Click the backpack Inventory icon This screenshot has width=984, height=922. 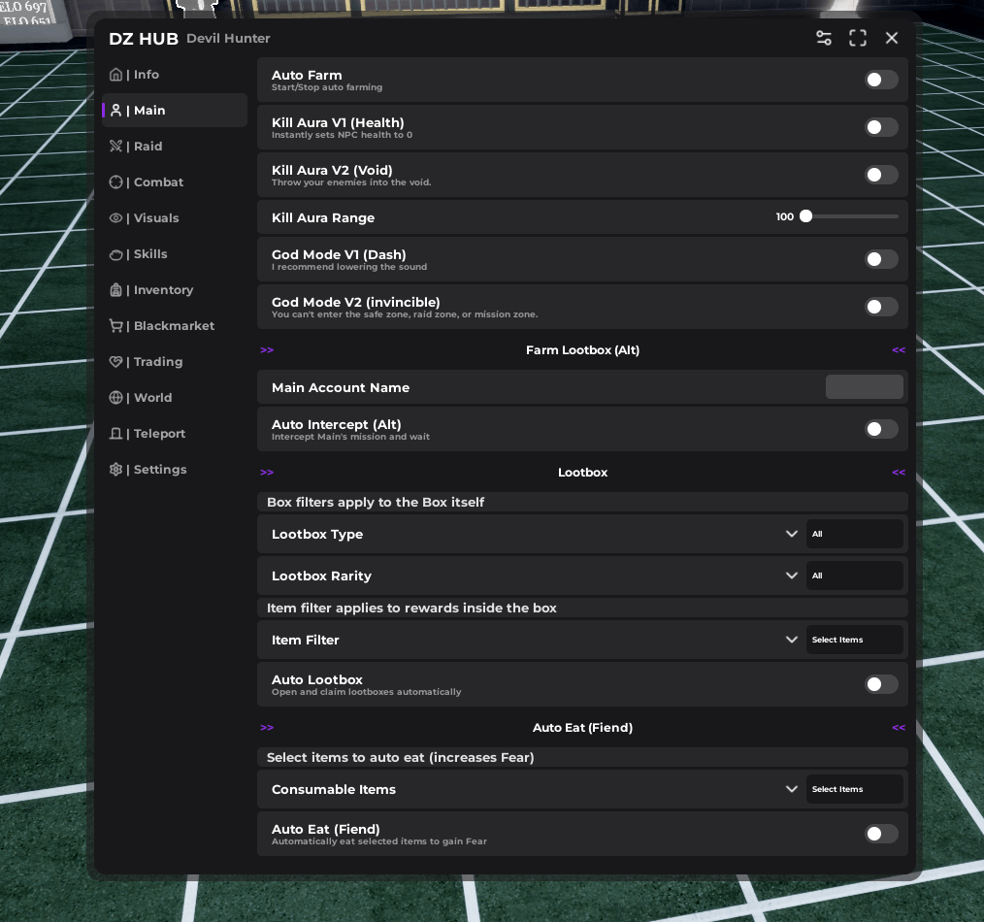click(115, 290)
